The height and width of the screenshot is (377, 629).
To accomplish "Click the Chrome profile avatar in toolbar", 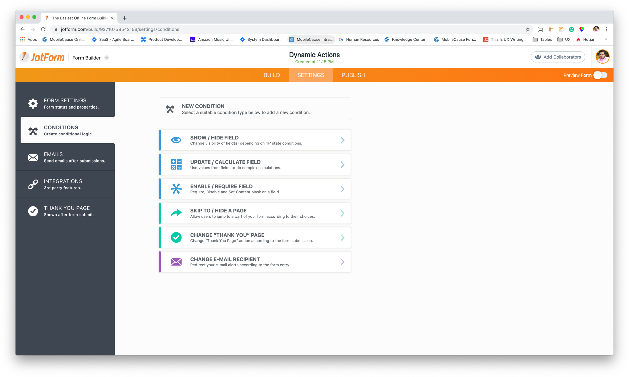I will pyautogui.click(x=596, y=29).
